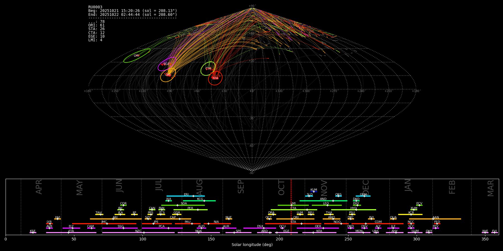Click the DEC month label
Screen dimensions: 503x251
(x=366, y=187)
